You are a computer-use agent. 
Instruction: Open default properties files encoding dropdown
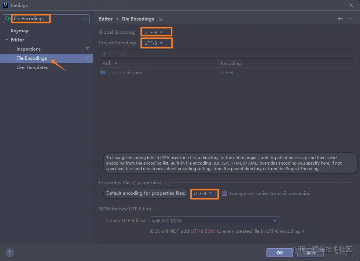(x=203, y=194)
